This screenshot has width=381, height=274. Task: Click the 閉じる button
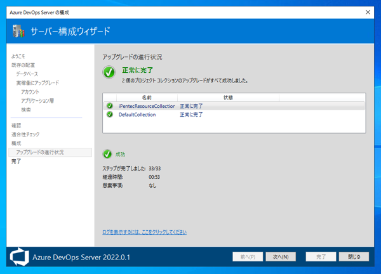[x=354, y=257]
